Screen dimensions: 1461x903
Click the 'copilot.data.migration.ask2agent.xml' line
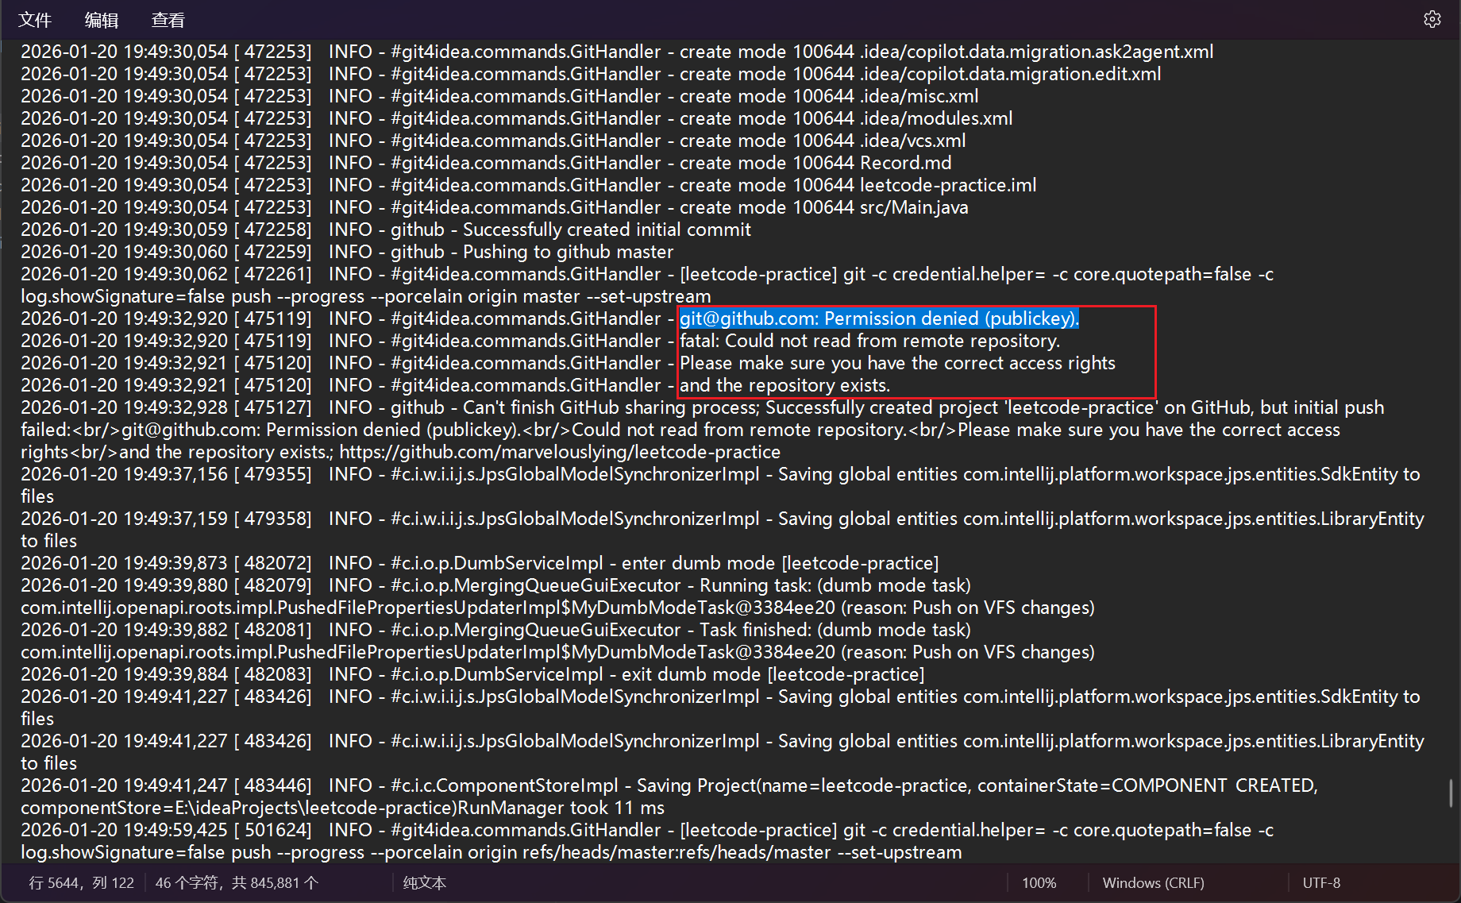pos(617,52)
